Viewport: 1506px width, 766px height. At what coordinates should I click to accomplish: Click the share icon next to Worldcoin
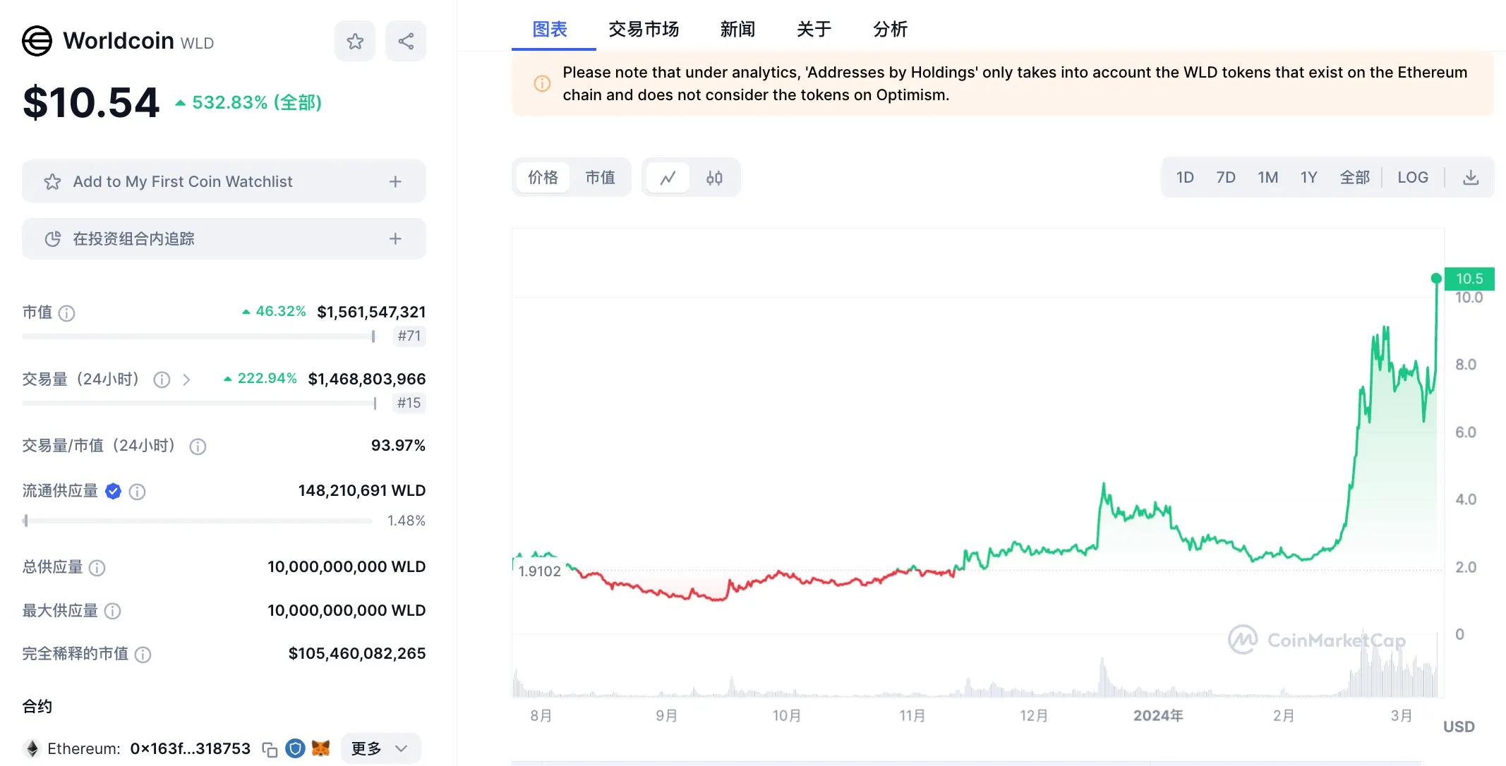pyautogui.click(x=405, y=40)
